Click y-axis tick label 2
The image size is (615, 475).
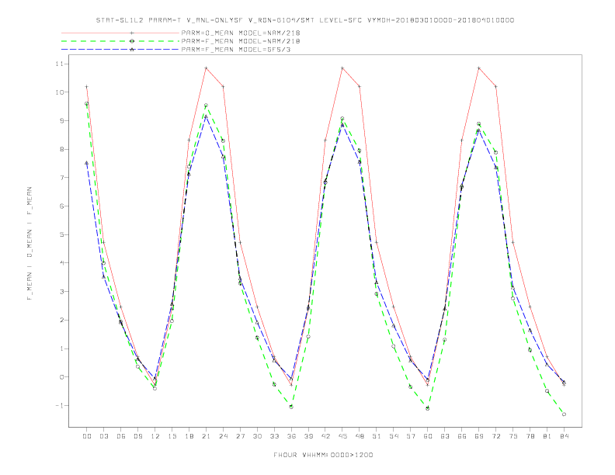(62, 321)
